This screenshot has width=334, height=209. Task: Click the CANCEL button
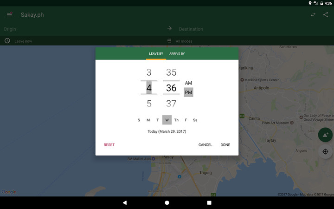[206, 145]
